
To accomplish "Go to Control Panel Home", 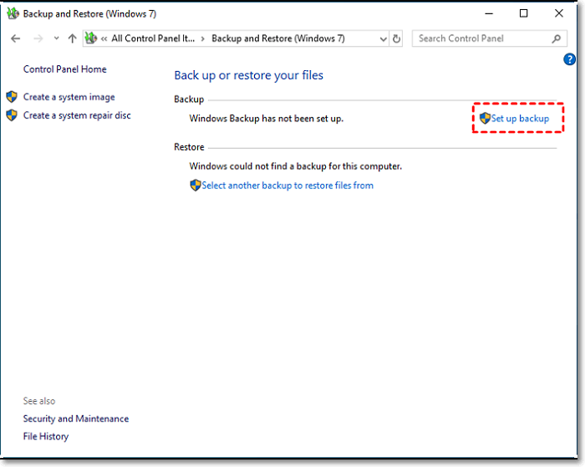I will click(x=64, y=69).
